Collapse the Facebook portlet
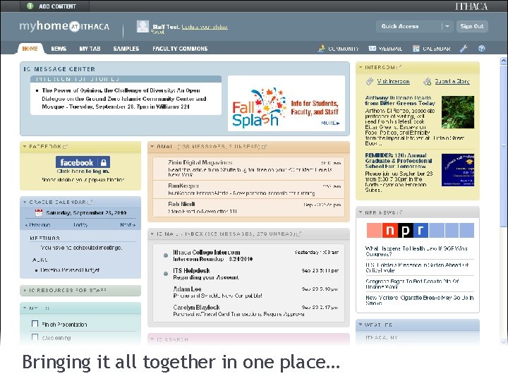 click(25, 147)
